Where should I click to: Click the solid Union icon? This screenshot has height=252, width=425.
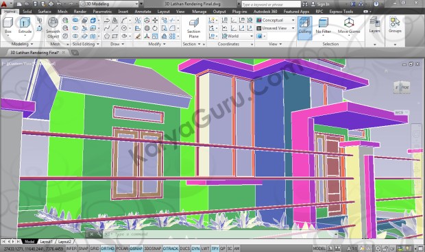(75, 21)
